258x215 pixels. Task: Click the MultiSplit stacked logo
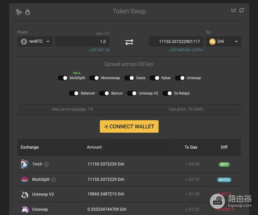tap(25, 179)
